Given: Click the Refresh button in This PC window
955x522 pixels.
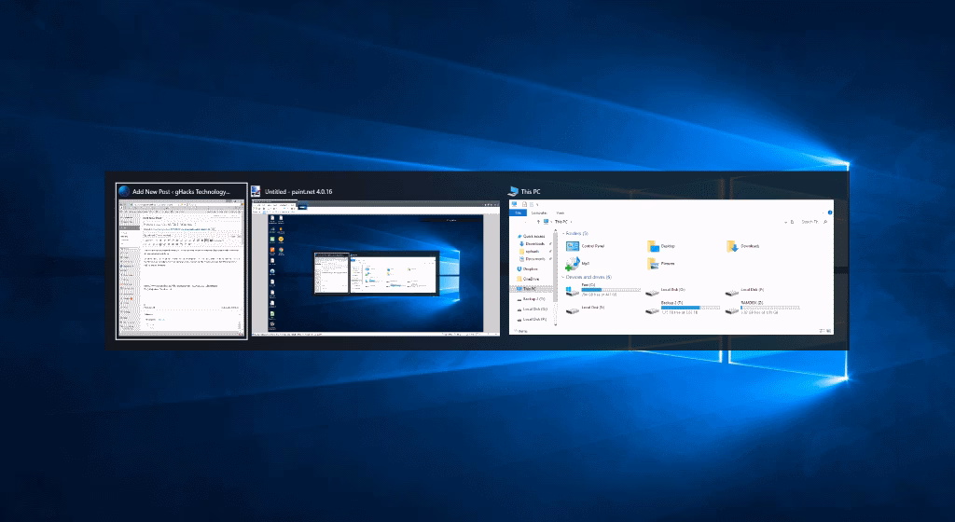Looking at the screenshot, I should [793, 222].
